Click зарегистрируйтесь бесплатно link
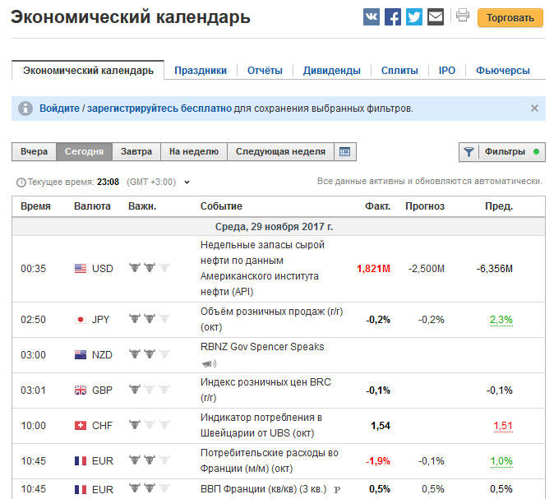The height and width of the screenshot is (499, 554). (x=159, y=109)
